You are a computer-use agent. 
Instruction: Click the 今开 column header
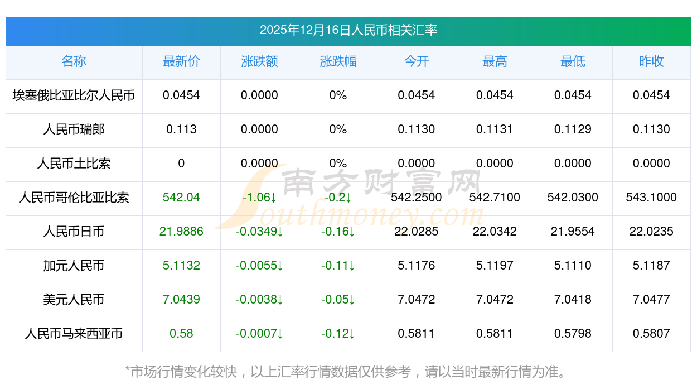tap(416, 61)
